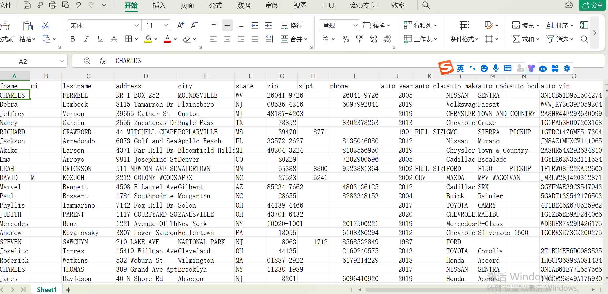Switch to the 审阅 tab

tap(272, 5)
